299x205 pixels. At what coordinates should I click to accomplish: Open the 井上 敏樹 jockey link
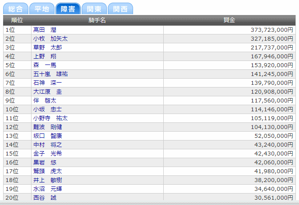47,180
